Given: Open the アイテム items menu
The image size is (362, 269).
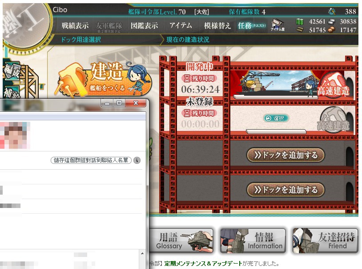Looking at the screenshot, I should 181,25.
